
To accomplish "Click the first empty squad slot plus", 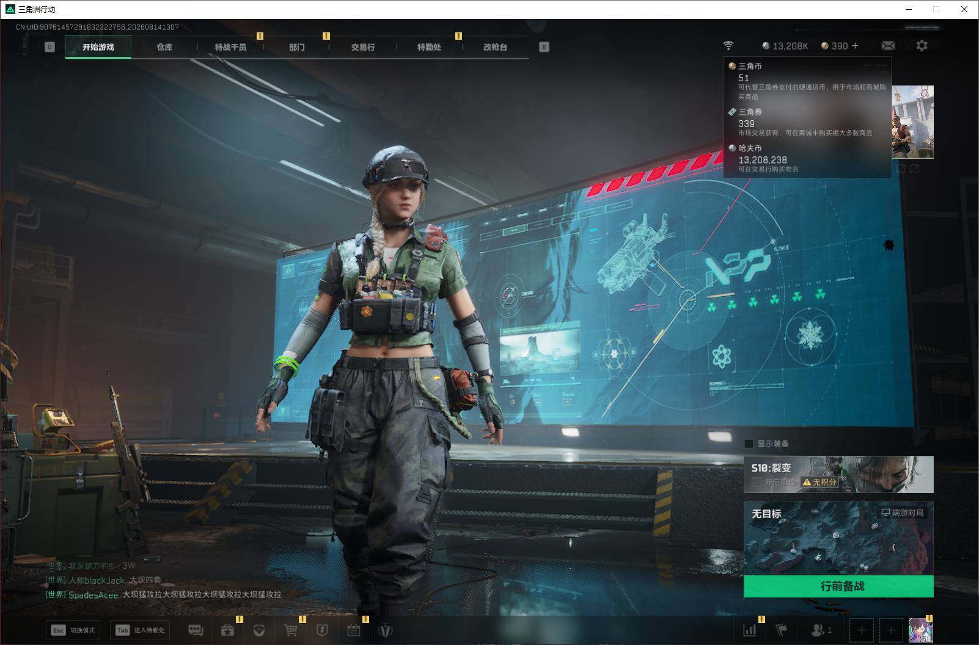I will (862, 630).
